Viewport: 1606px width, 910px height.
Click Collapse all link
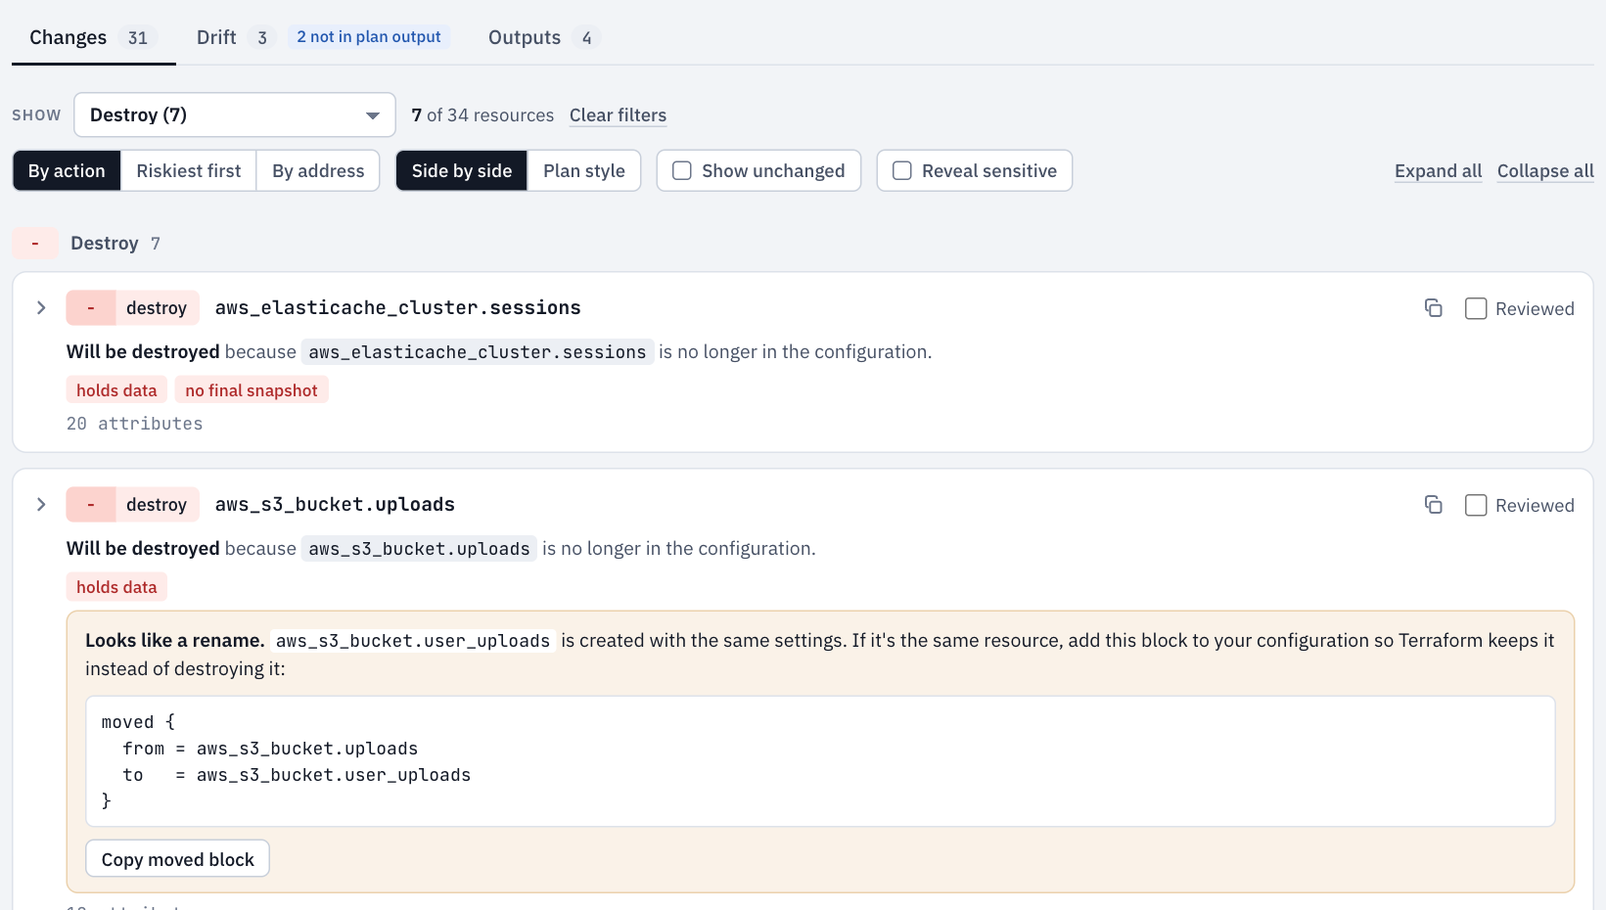(1545, 171)
